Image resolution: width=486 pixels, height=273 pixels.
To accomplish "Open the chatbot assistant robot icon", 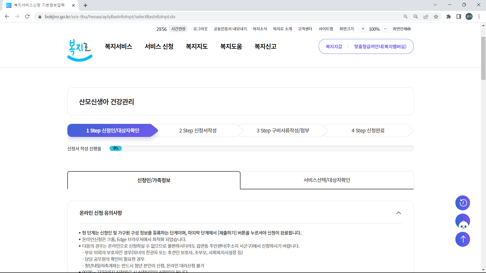I will point(463,221).
